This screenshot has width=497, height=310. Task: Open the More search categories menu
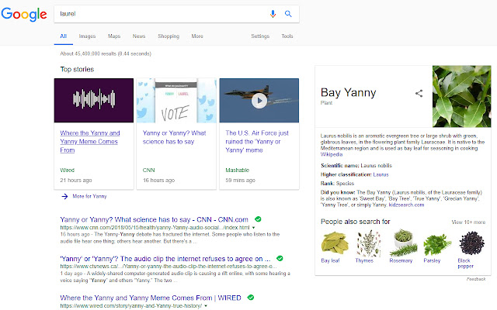[x=197, y=36]
